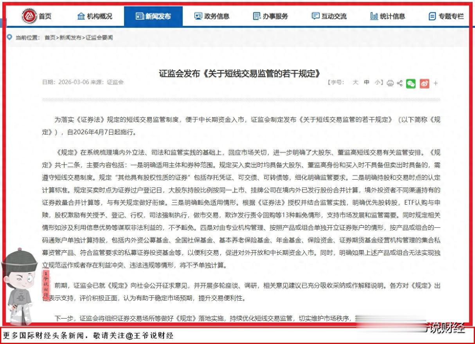
Task: Open the 统计信息 navigation tab
Action: pos(388,16)
